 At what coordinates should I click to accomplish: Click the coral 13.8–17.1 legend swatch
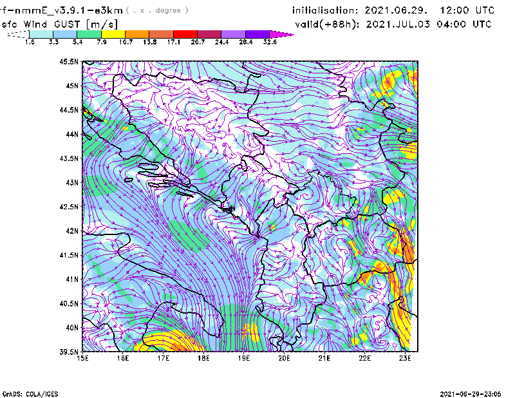[162, 34]
